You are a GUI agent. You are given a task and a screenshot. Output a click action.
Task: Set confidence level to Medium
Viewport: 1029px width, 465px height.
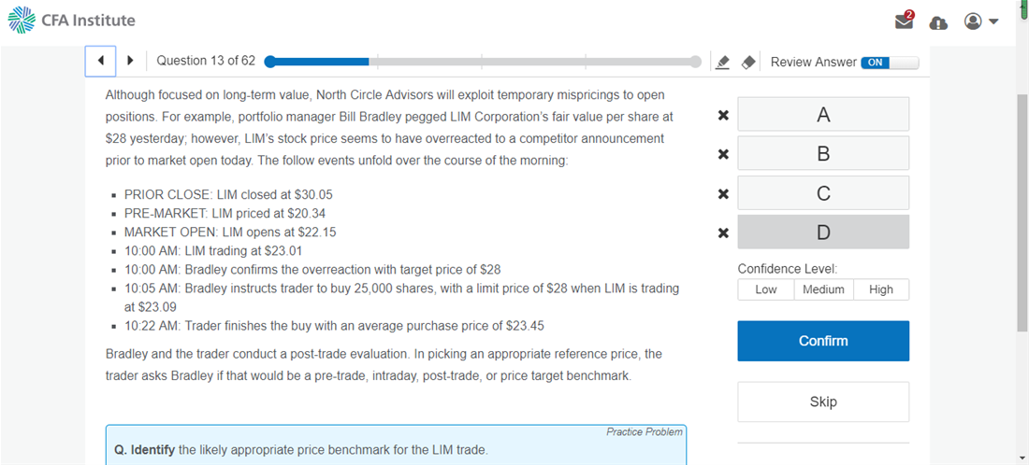[x=823, y=289]
